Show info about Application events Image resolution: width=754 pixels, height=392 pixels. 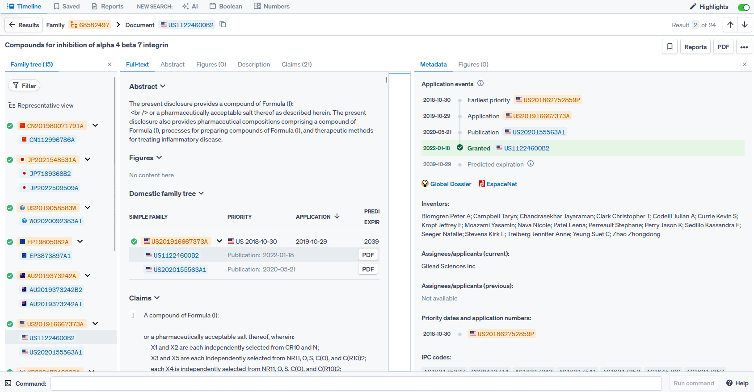click(x=480, y=83)
